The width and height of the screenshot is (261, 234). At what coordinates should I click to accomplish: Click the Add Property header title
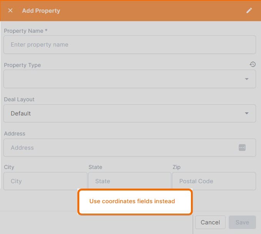click(41, 10)
